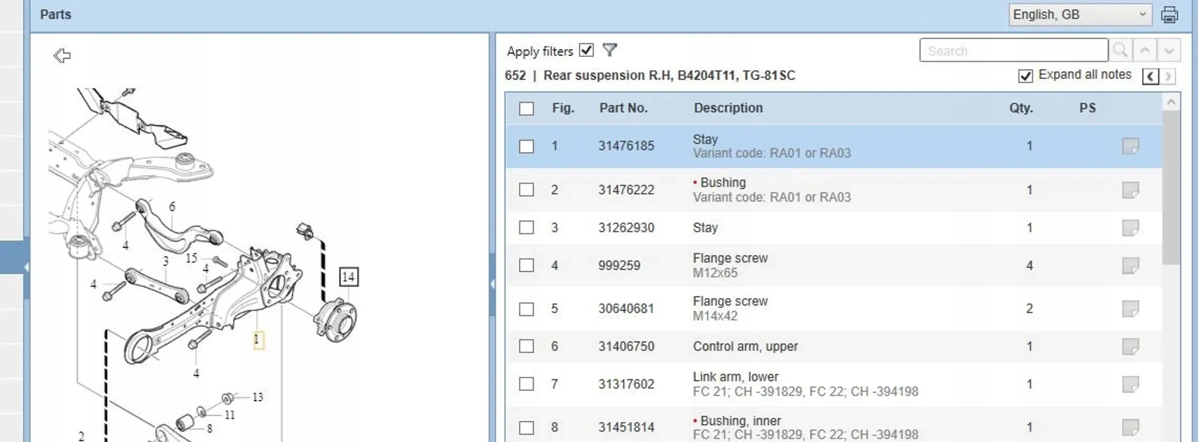Image resolution: width=1198 pixels, height=442 pixels.
Task: Click the back arrow above the diagram
Action: [62, 56]
